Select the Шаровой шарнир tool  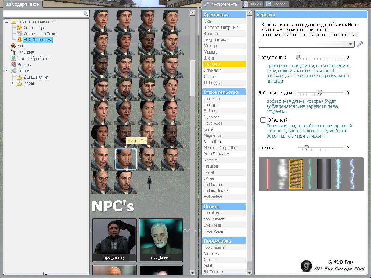point(224,28)
